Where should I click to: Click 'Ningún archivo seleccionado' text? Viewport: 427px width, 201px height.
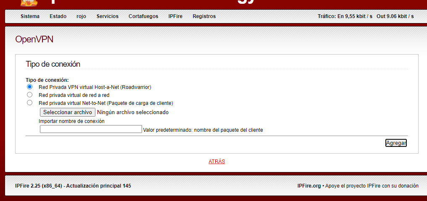133,112
